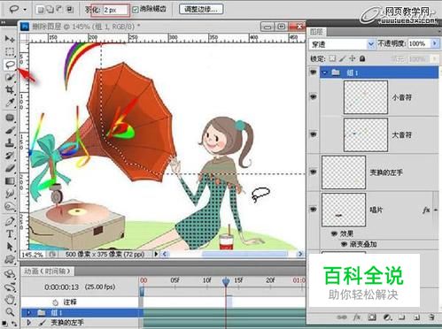
Task: Toggle visibility of 效果 effects
Action: (334, 233)
